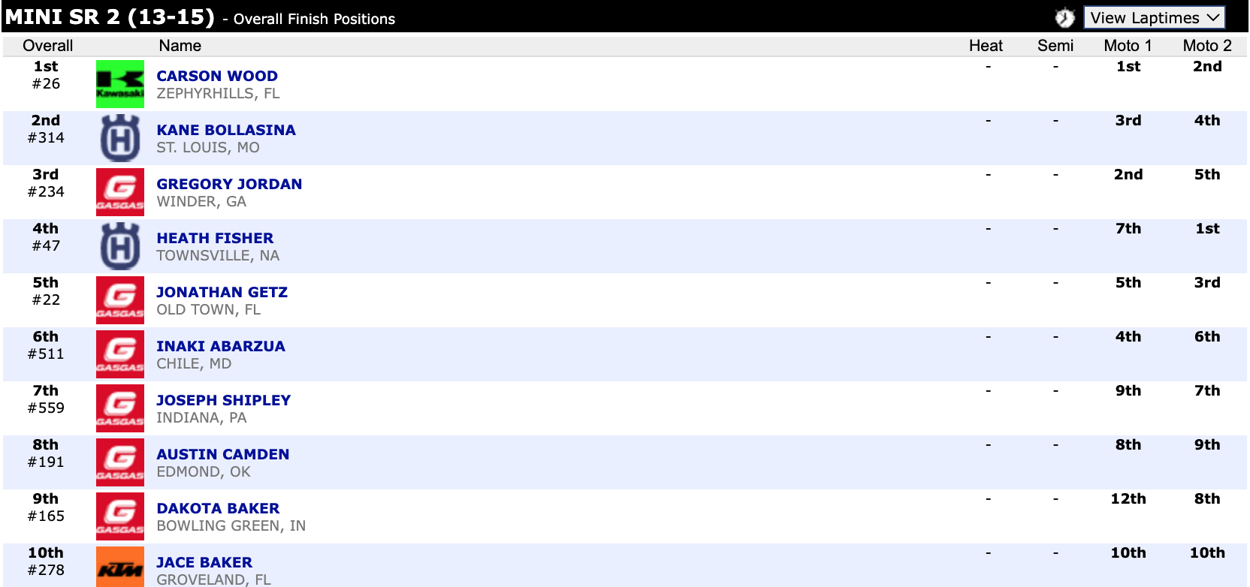The image size is (1250, 587).
Task: Click Jace Baker's KTM brand logo
Action: (120, 567)
